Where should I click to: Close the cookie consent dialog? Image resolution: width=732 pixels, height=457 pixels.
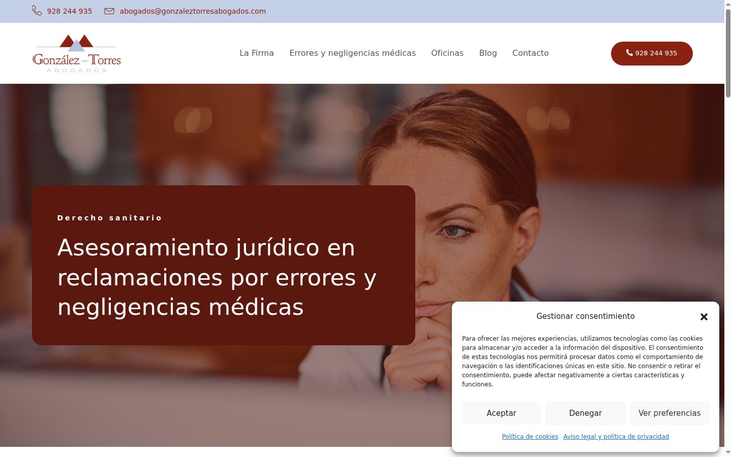click(x=704, y=317)
